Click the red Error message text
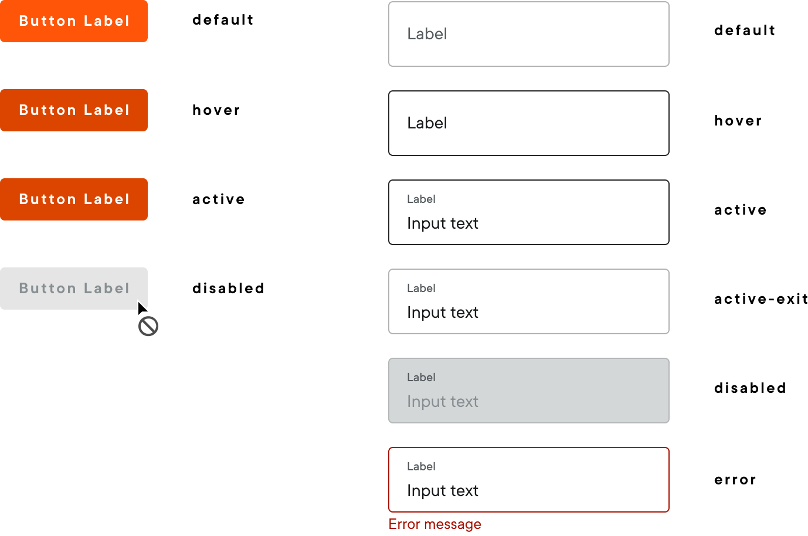 (434, 524)
